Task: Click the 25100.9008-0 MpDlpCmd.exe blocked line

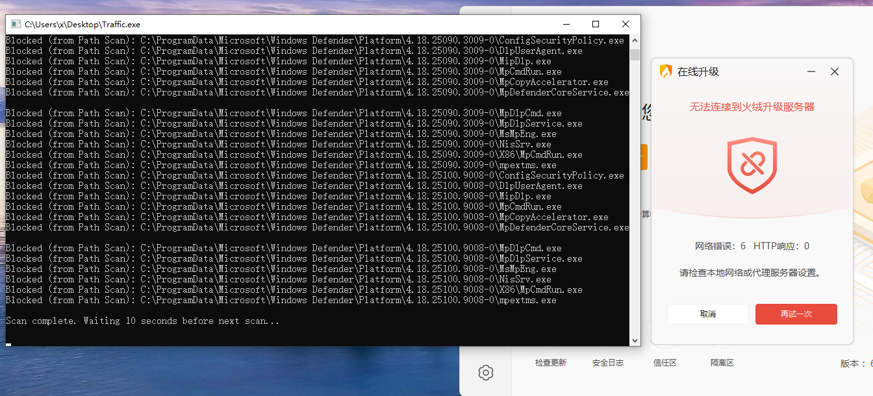Action: tap(283, 248)
